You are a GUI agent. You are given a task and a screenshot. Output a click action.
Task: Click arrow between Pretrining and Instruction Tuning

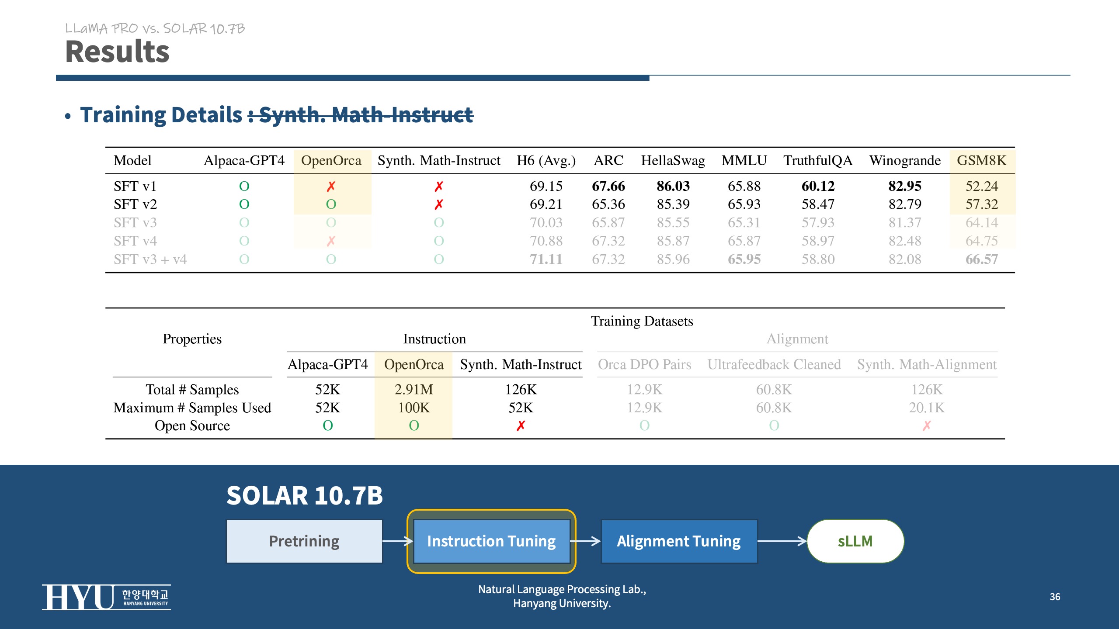click(x=397, y=541)
